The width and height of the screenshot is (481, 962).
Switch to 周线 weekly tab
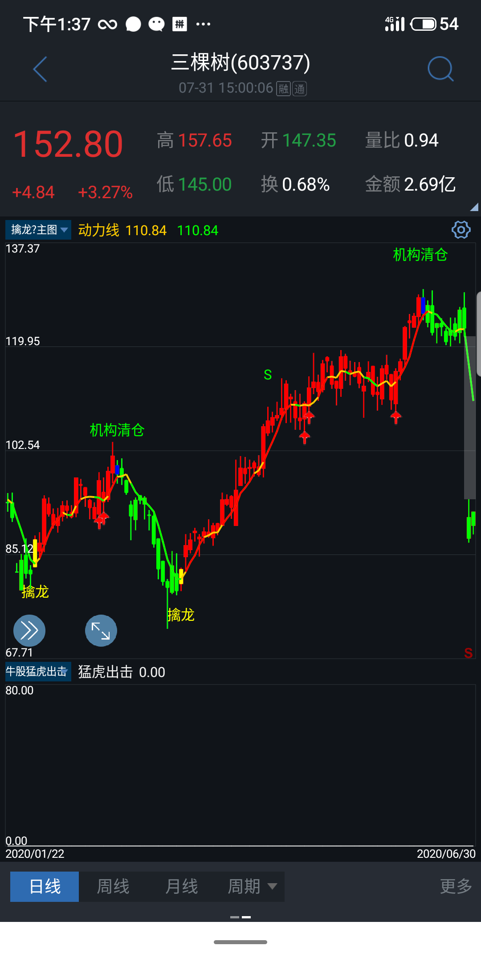pyautogui.click(x=113, y=886)
